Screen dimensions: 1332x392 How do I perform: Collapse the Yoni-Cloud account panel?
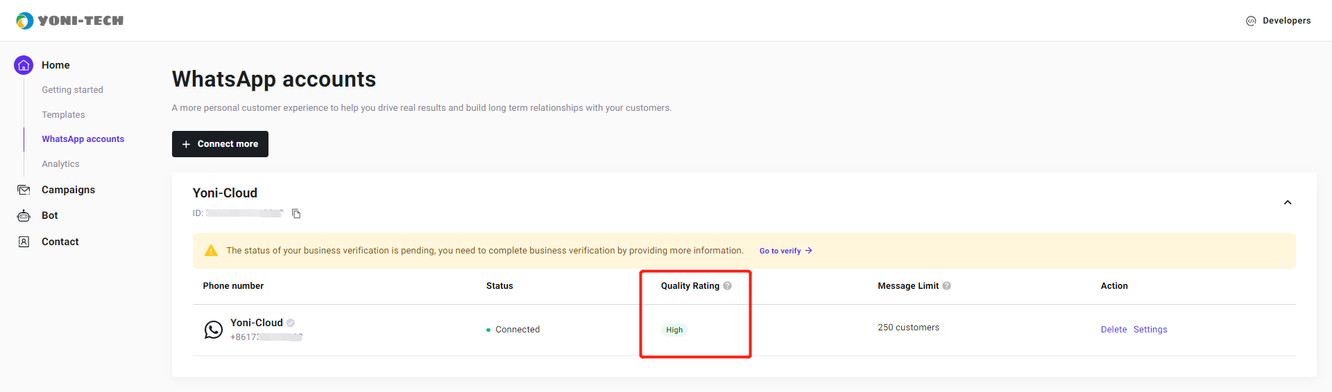[1288, 202]
